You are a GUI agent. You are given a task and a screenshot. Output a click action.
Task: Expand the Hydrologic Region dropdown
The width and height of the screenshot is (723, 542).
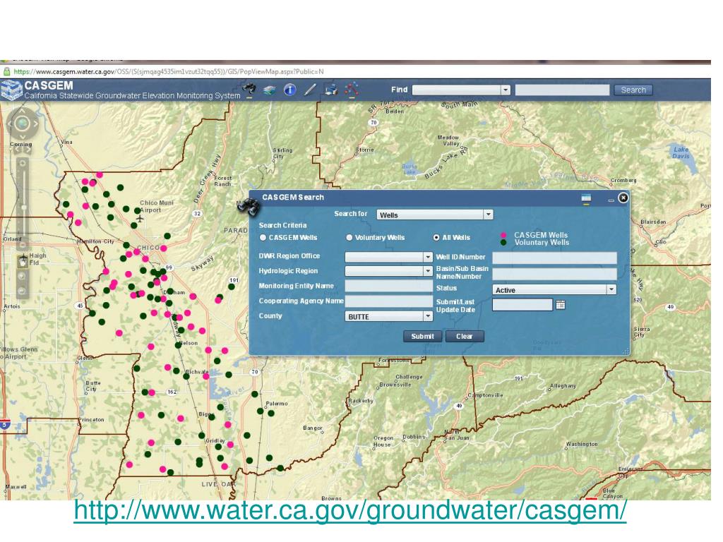389,271
